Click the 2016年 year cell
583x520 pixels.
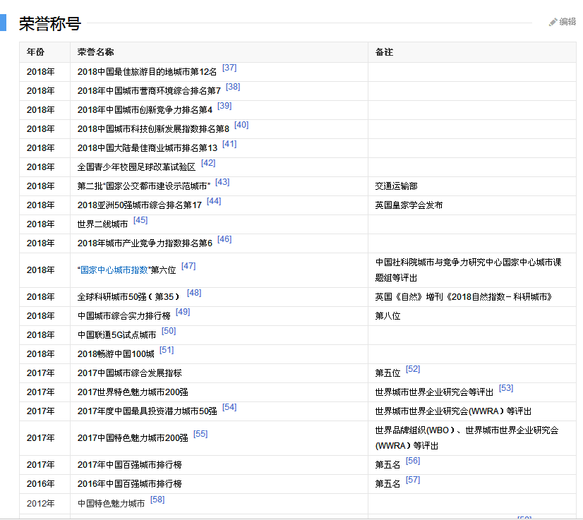pos(40,484)
